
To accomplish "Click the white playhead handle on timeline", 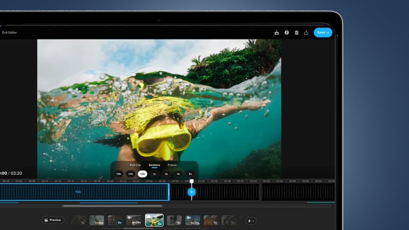I will click(192, 181).
